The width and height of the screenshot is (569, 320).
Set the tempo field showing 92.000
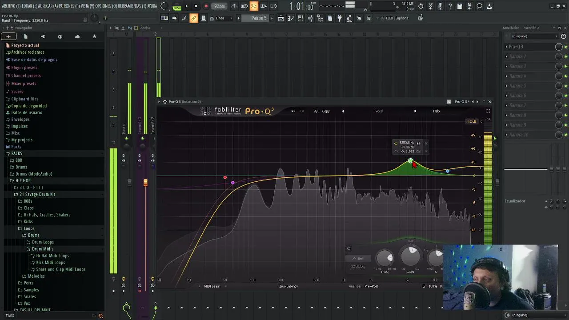pos(219,6)
